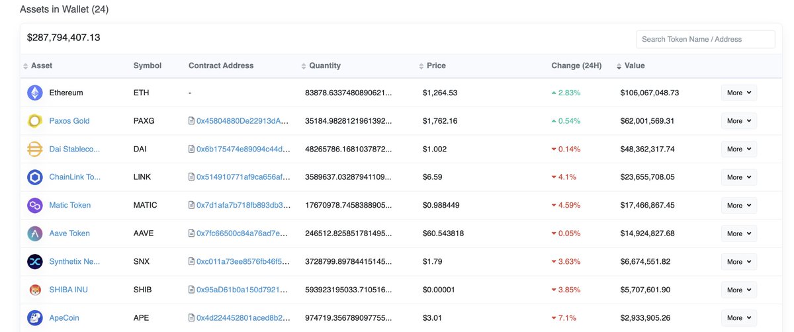
Task: Open PAXG contract address 0x45804880De22913dA...
Action: tap(243, 121)
